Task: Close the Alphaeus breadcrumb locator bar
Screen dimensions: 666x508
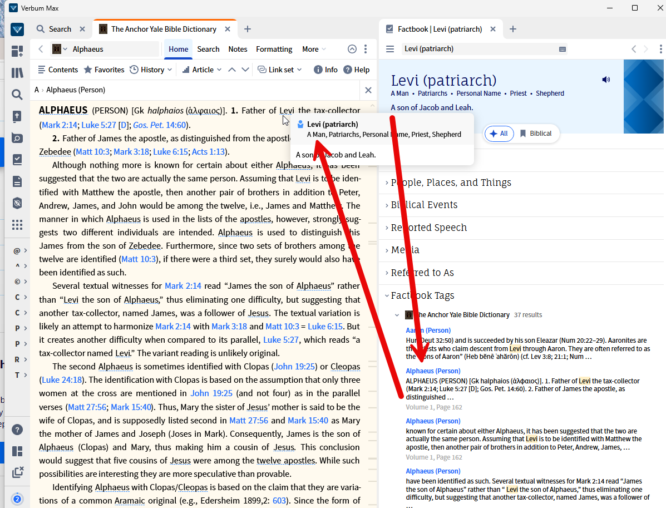Action: click(x=368, y=90)
